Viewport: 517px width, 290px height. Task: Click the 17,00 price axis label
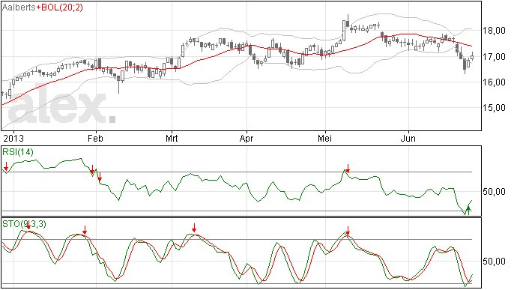494,57
